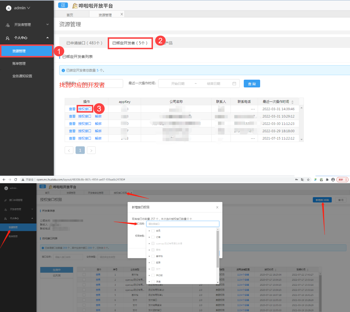Check the 会员 checkbox in the interface tree

(153, 231)
